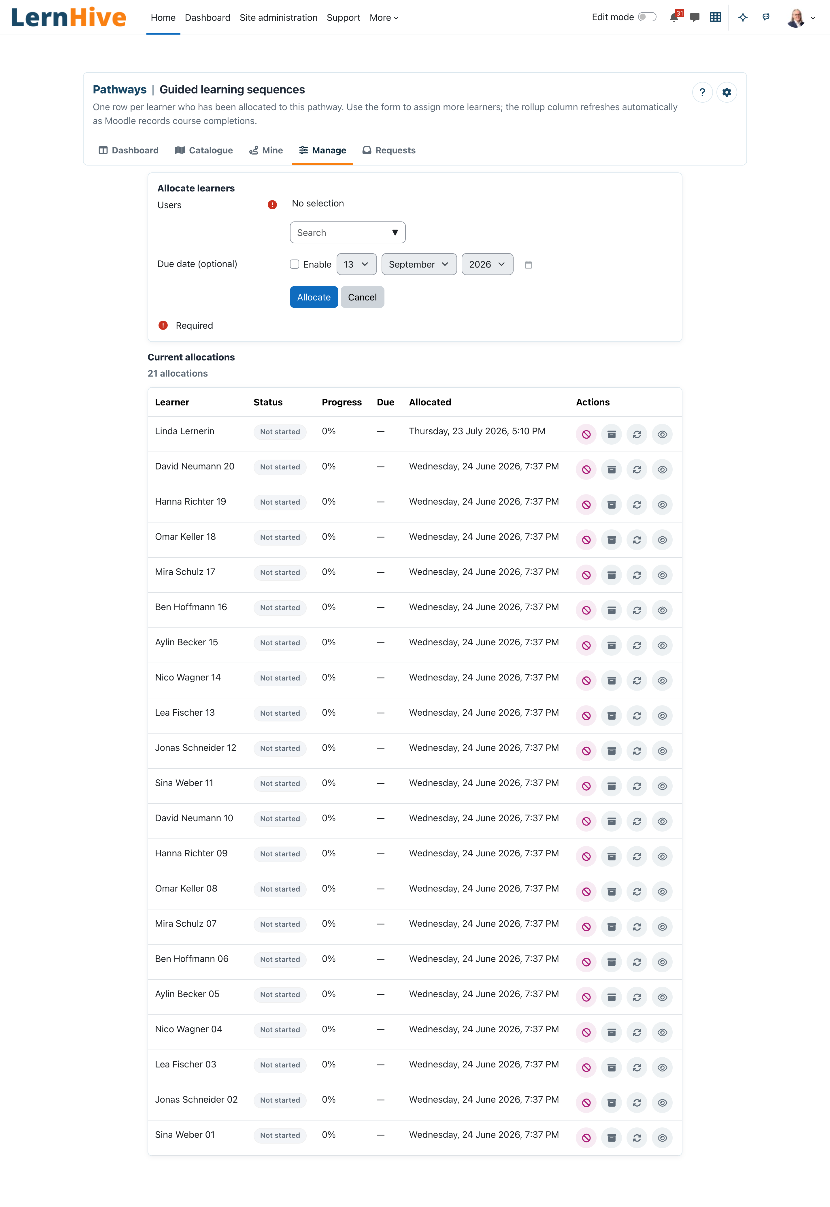Toggle the Edit mode switch
Viewport: 830px width, 1207px height.
[647, 17]
